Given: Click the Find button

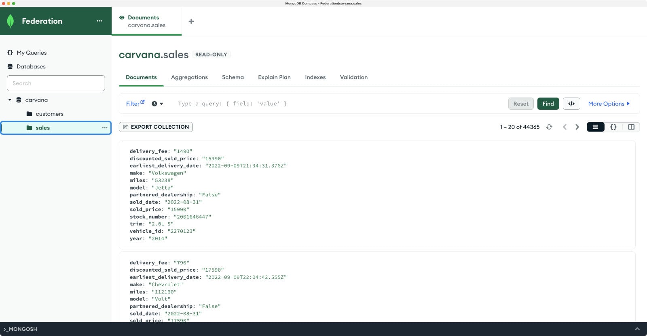Looking at the screenshot, I should (548, 104).
